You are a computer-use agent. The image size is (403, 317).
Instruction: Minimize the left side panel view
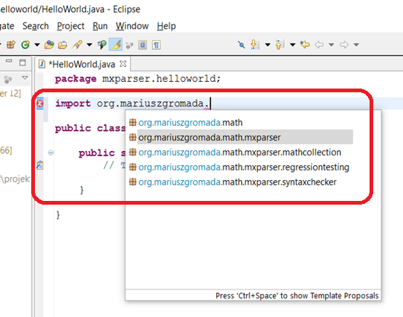point(9,61)
